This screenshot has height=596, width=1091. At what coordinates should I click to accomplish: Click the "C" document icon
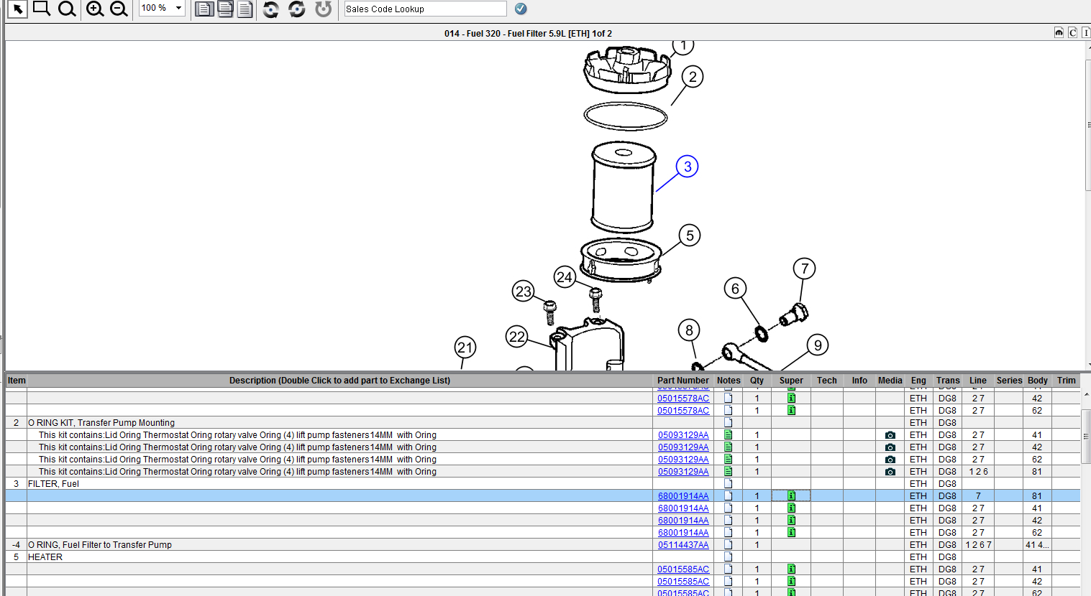[1072, 32]
